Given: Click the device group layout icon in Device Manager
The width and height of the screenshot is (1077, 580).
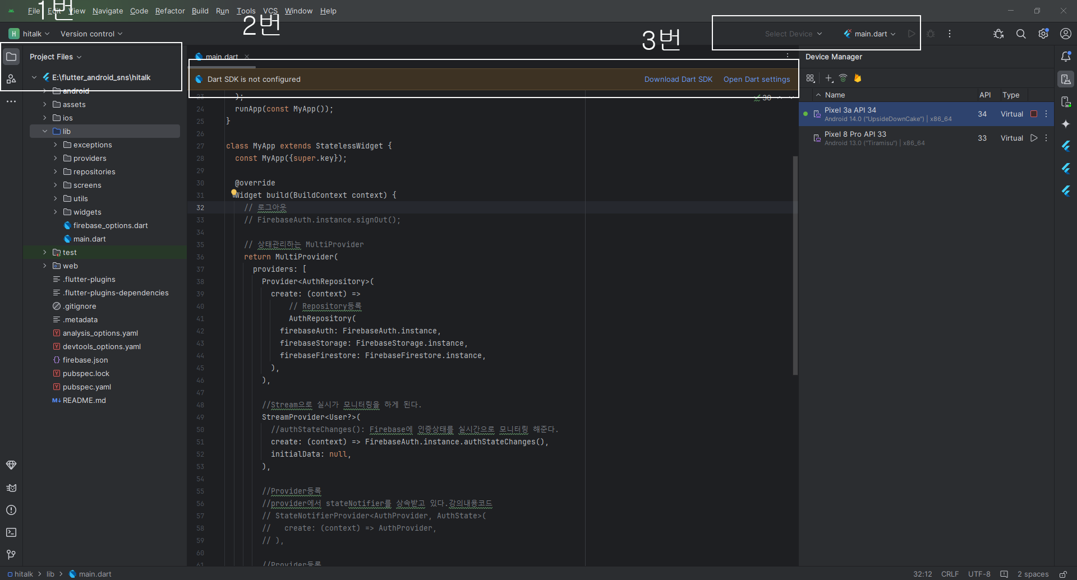Looking at the screenshot, I should coord(811,78).
